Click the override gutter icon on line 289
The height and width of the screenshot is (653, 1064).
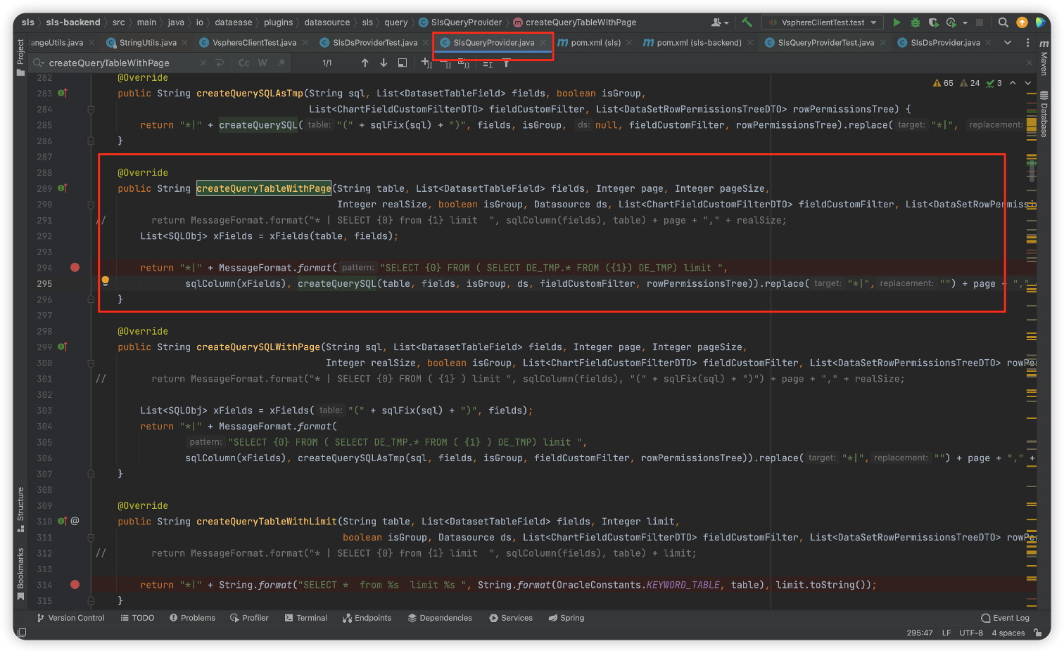[63, 188]
